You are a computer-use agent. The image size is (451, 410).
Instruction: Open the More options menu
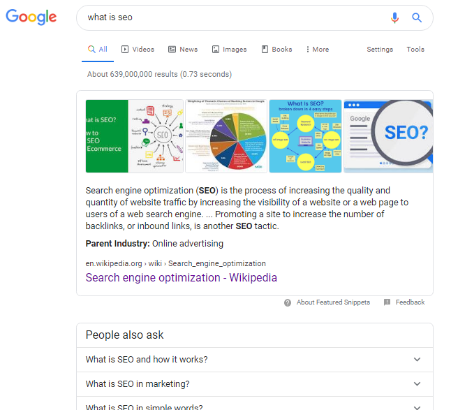tap(317, 50)
